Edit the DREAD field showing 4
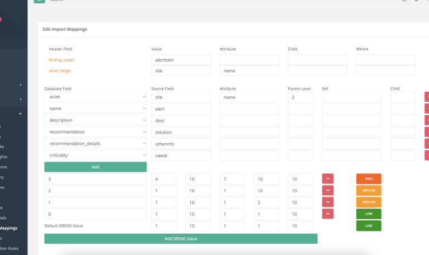Image resolution: width=429 pixels, height=255 pixels. pyautogui.click(x=164, y=179)
